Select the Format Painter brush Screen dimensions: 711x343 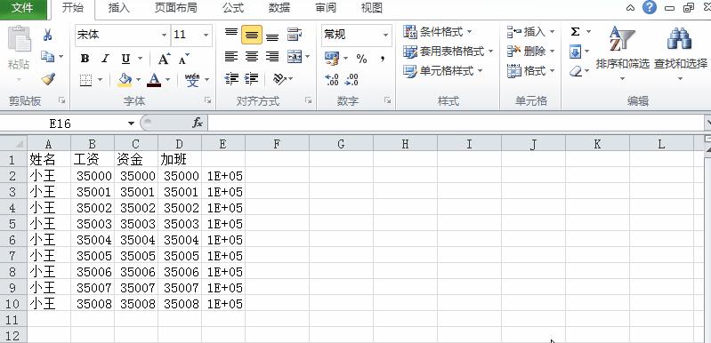click(x=48, y=80)
